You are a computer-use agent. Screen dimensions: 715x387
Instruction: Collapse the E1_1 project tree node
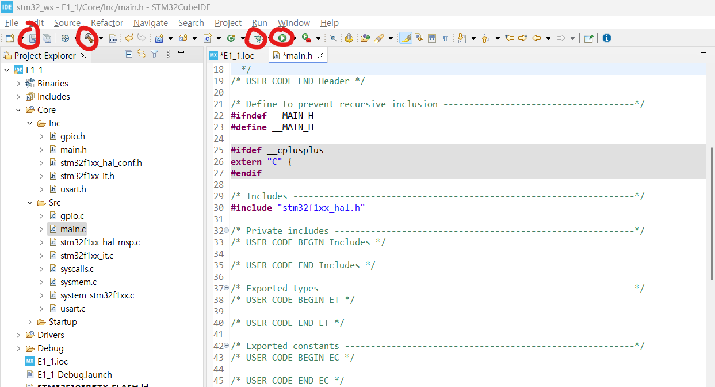pyautogui.click(x=7, y=70)
